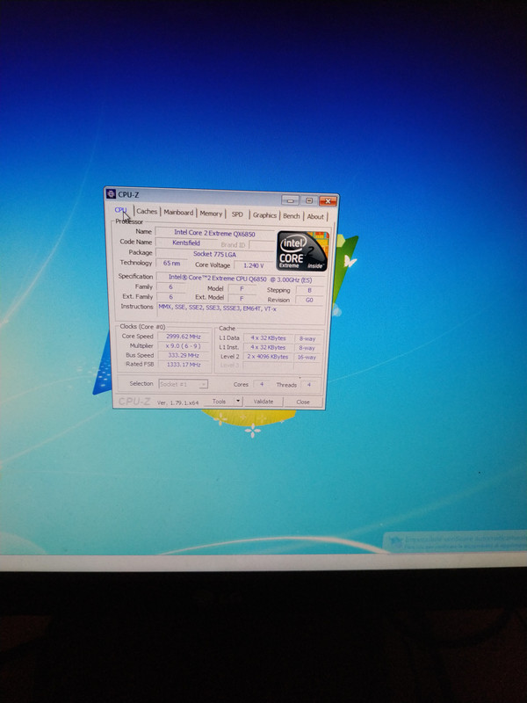Screen dimensions: 527x703
Task: Expand the Tools dropdown arrow
Action: point(238,402)
